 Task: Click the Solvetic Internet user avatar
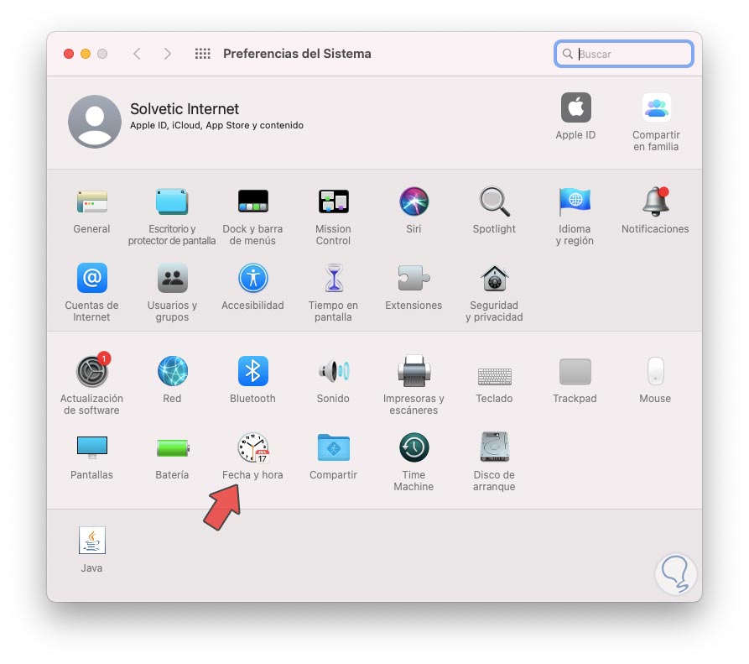(x=95, y=122)
